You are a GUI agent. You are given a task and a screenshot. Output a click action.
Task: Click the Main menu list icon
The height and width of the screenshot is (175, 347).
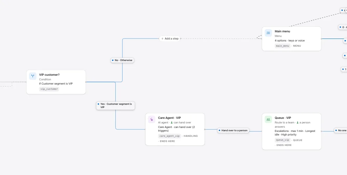pyautogui.click(x=268, y=33)
